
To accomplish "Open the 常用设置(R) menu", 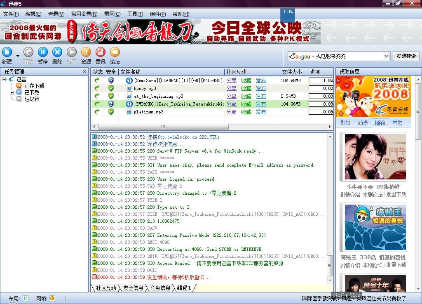I will (x=84, y=14).
